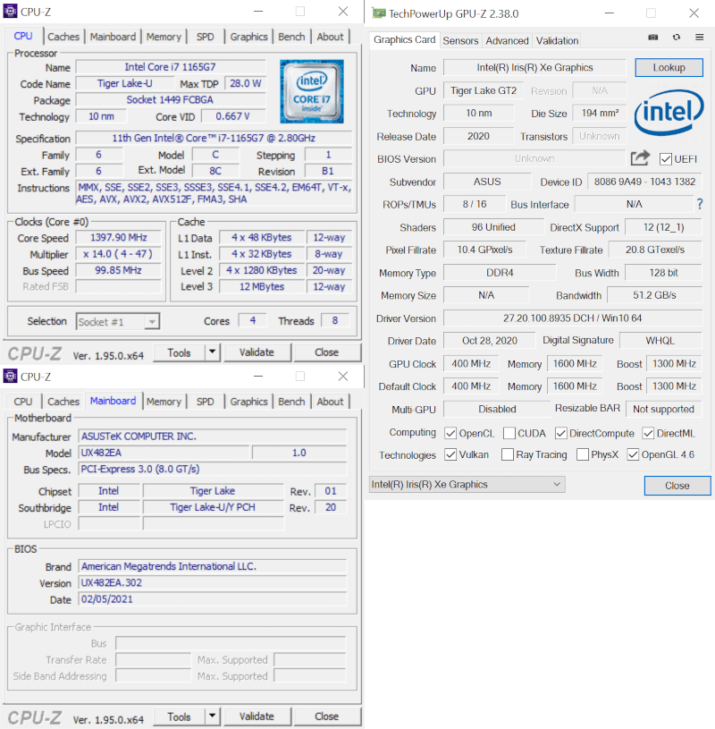Click the CPU-Z app icon in titlebar
This screenshot has height=729, width=715.
(11, 12)
